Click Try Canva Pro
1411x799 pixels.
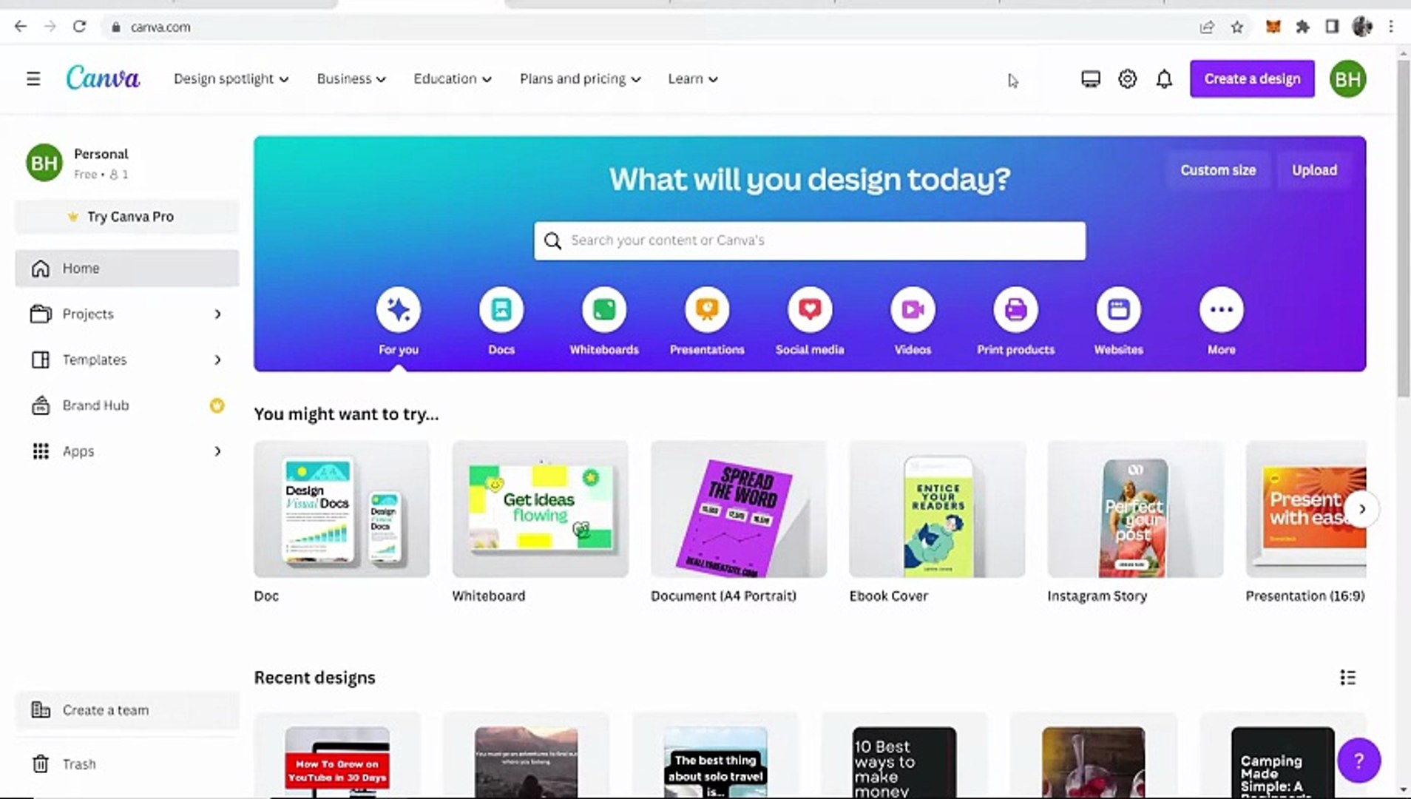click(x=126, y=216)
